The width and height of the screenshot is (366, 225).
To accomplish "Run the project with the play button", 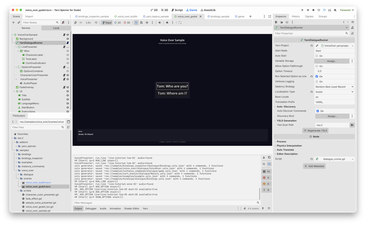I will [302, 10].
